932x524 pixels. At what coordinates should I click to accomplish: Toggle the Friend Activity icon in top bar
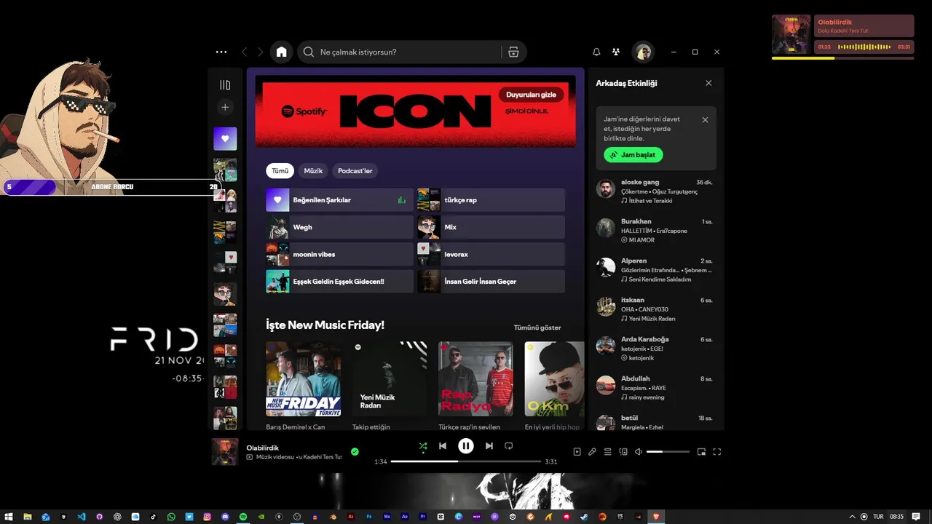pos(616,52)
